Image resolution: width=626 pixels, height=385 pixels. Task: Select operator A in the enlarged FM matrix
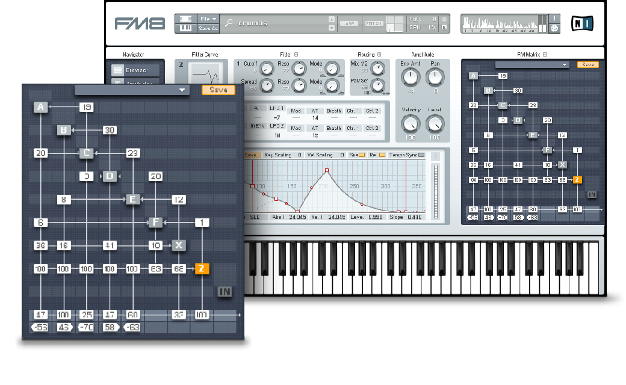click(40, 107)
